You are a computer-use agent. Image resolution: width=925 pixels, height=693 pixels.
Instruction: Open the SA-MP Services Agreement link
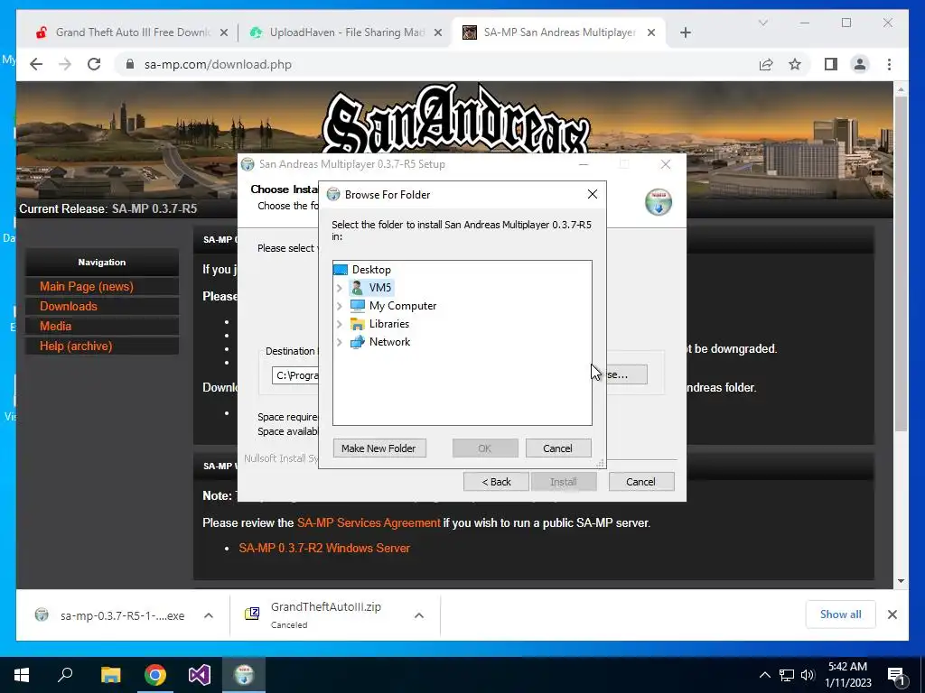369,522
